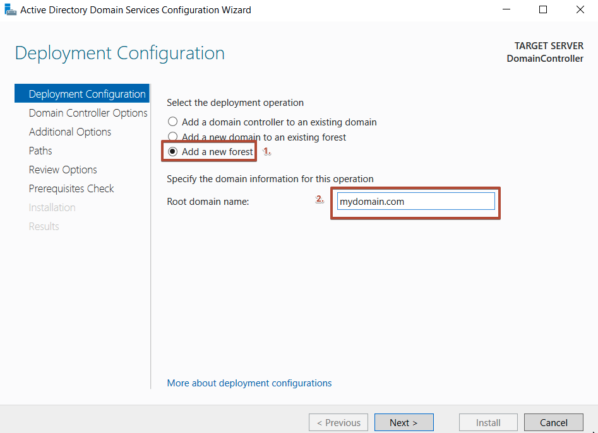Click the Deployment Configuration heading
Viewport: 598px width, 433px height.
pos(119,53)
